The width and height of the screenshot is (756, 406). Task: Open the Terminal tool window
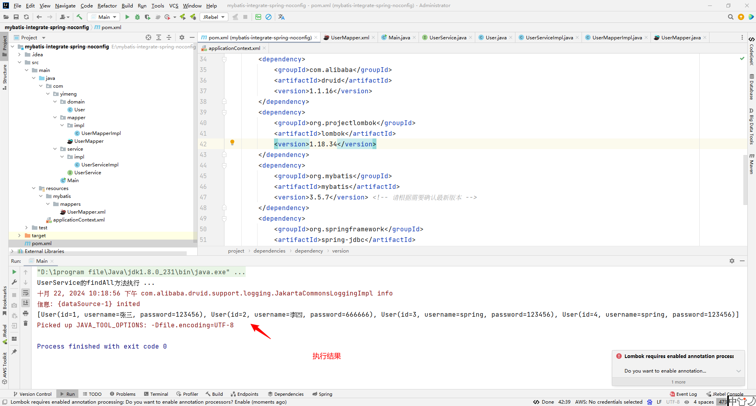point(156,394)
